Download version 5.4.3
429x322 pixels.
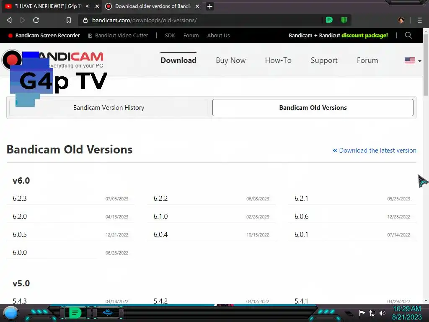tap(70, 301)
